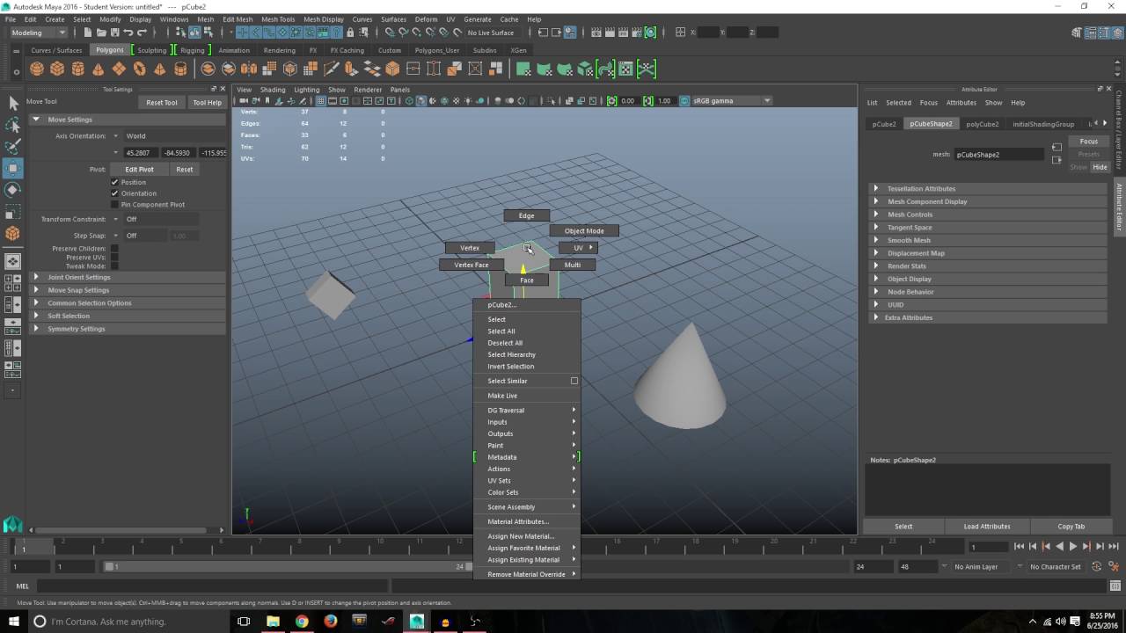
Task: Enable the Preserve UVs checkbox
Action: (114, 257)
